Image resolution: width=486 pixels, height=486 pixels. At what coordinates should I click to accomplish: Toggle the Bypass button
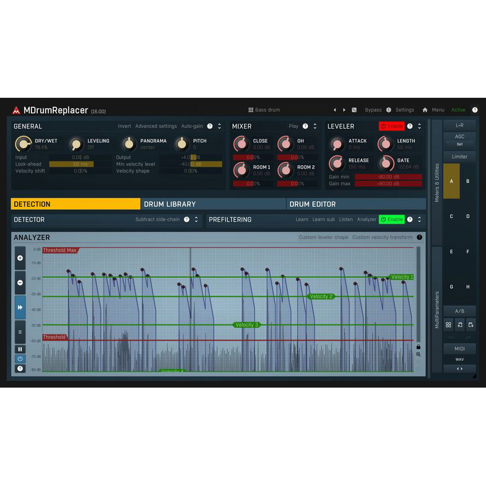(373, 110)
